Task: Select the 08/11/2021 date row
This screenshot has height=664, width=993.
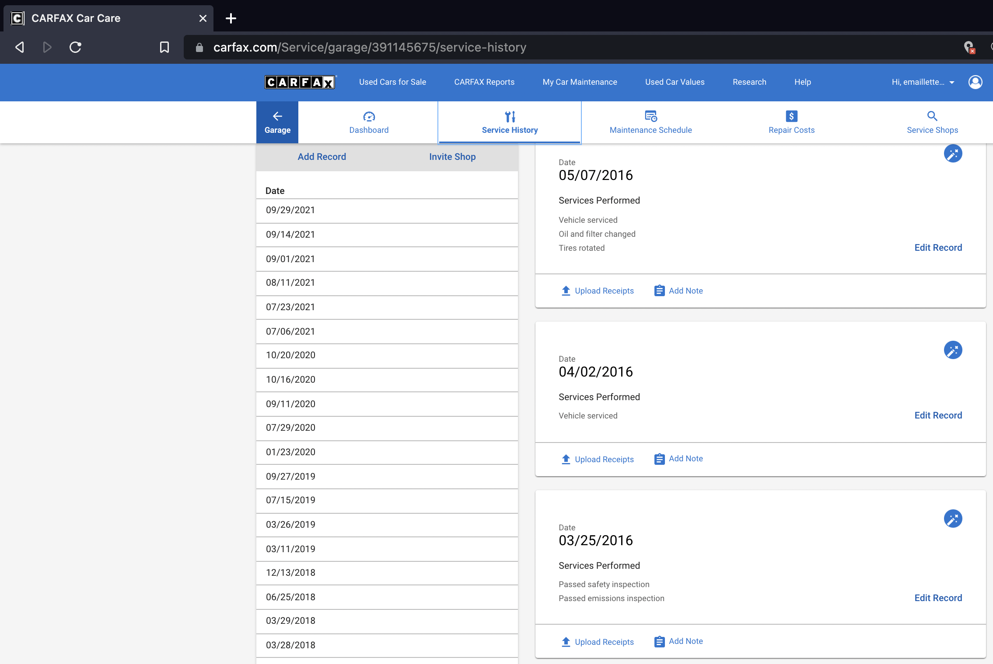Action: pos(387,283)
